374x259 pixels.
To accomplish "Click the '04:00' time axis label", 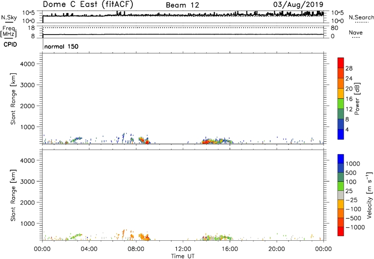I will [x=89, y=249].
